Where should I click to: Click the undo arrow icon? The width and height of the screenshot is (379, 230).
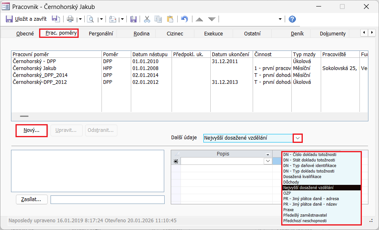point(185,19)
